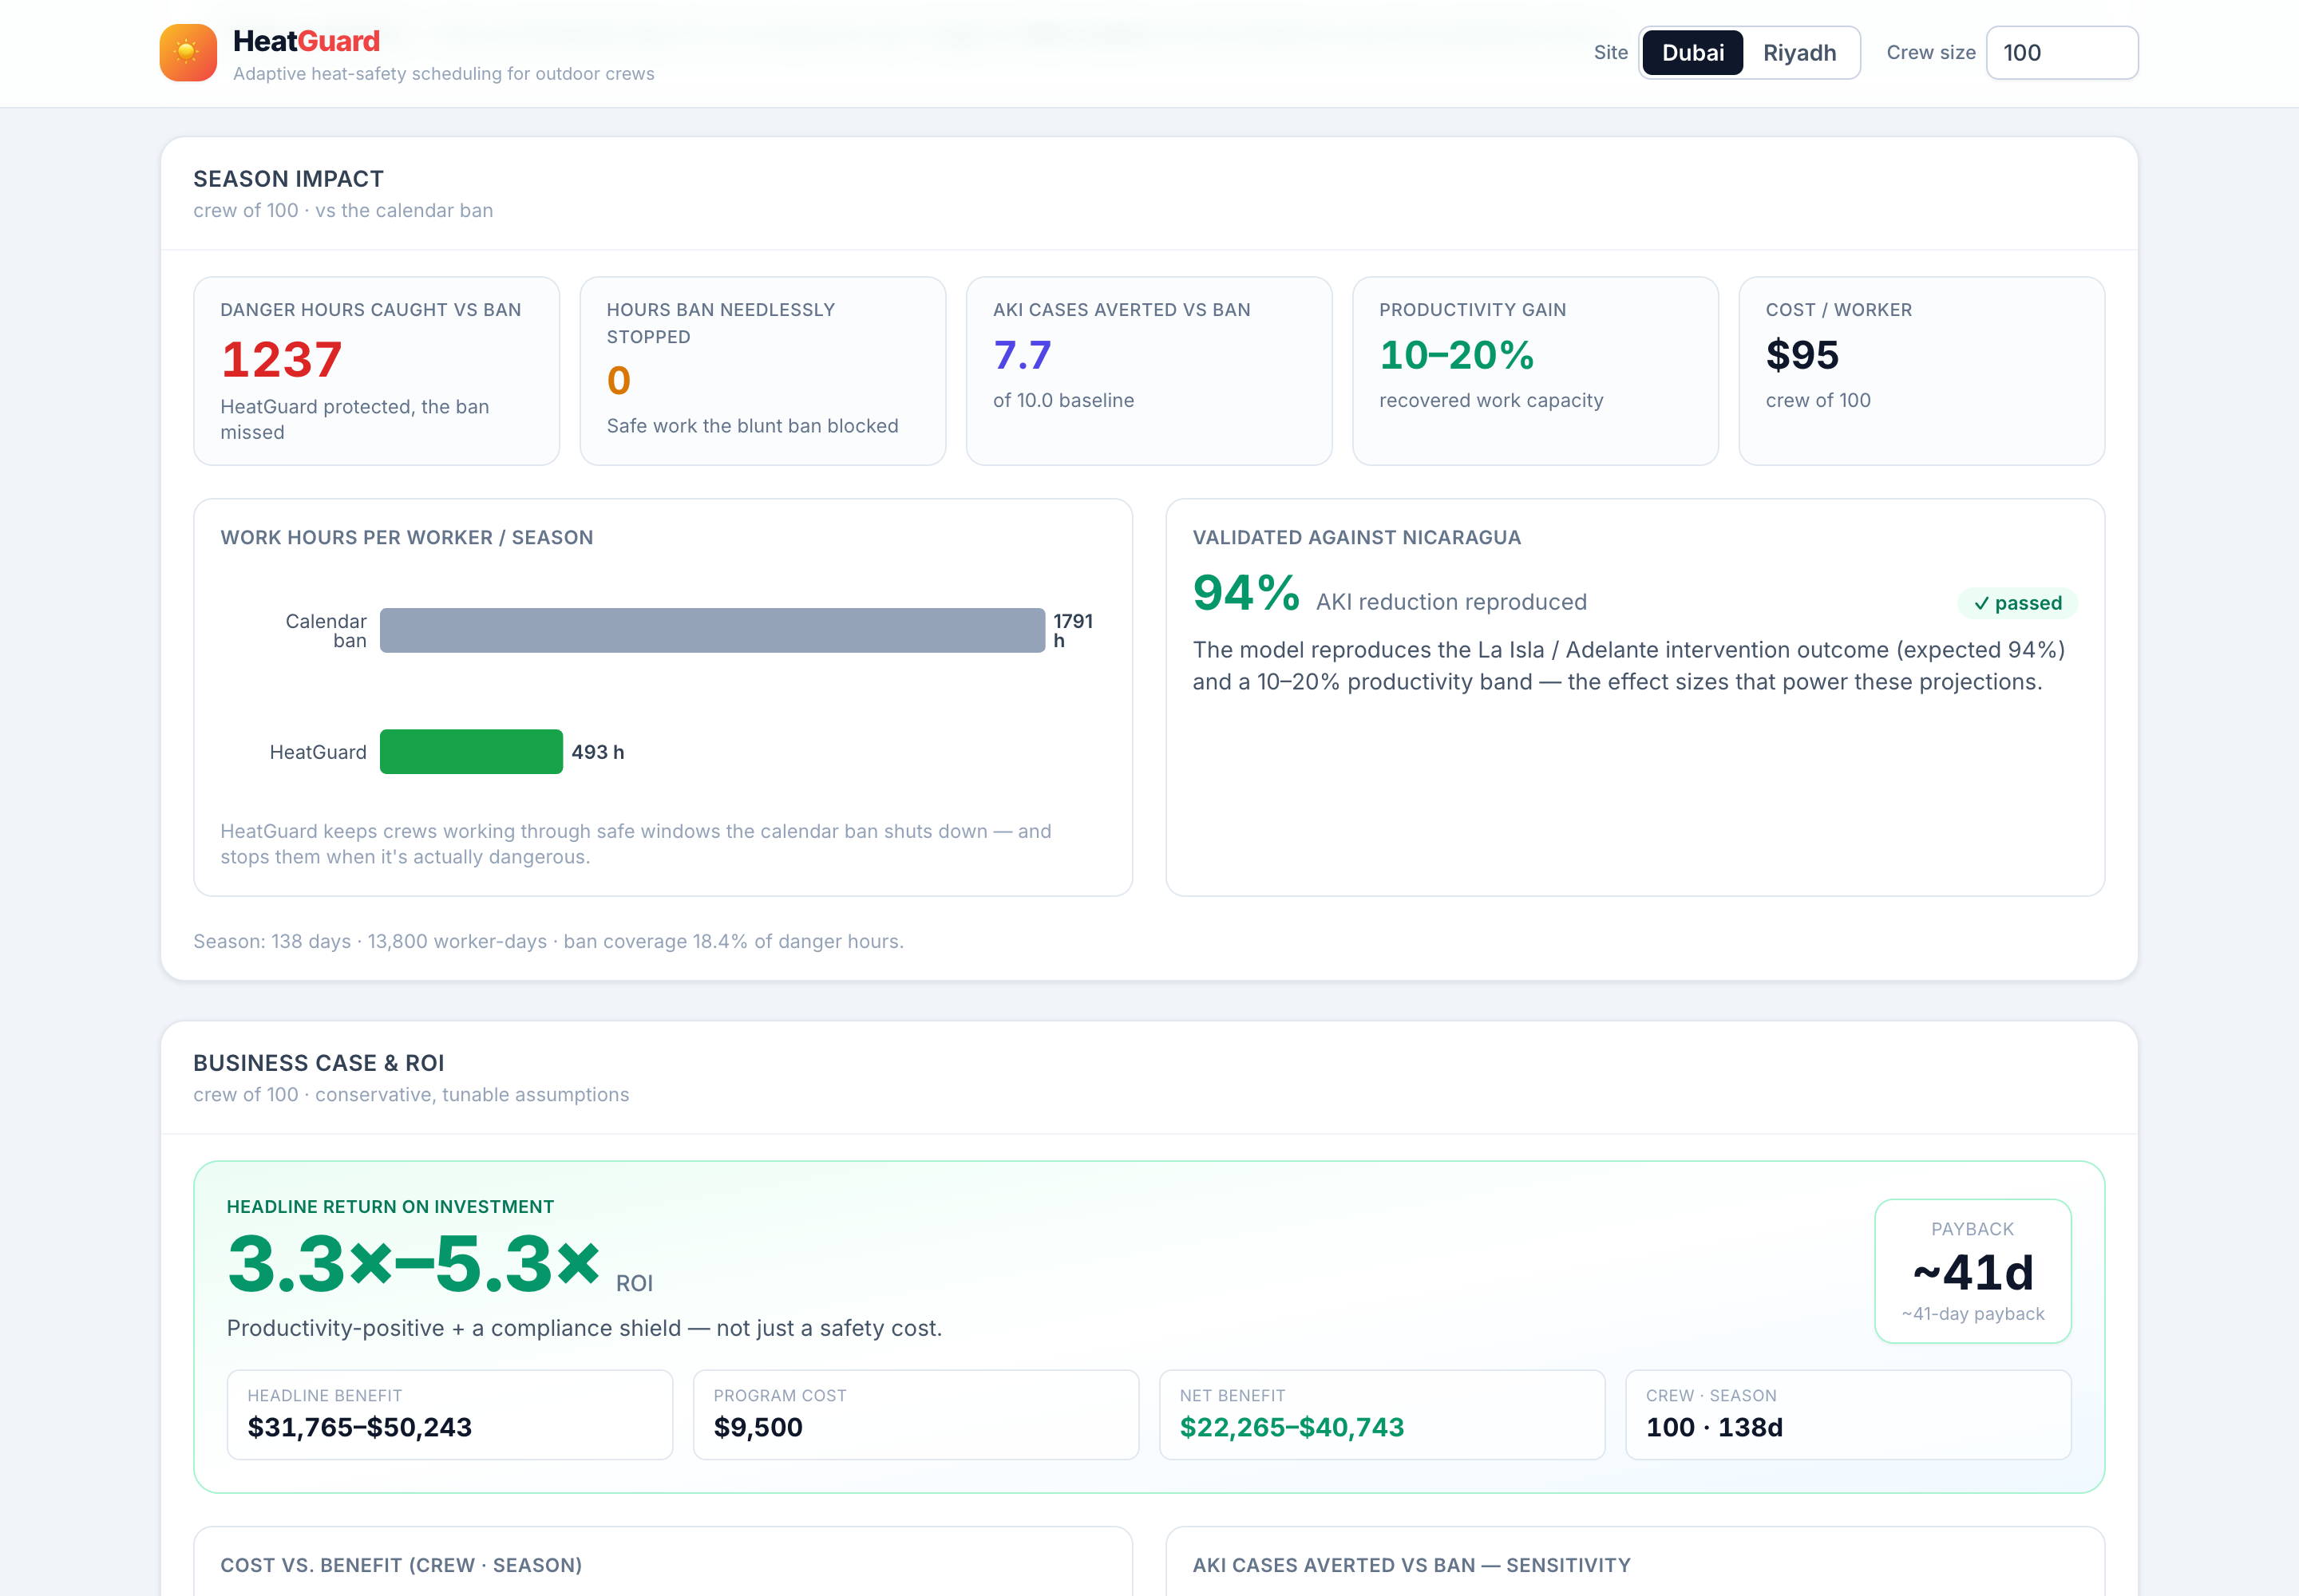Click the Work Hours Per Worker / Season heading

click(x=407, y=537)
